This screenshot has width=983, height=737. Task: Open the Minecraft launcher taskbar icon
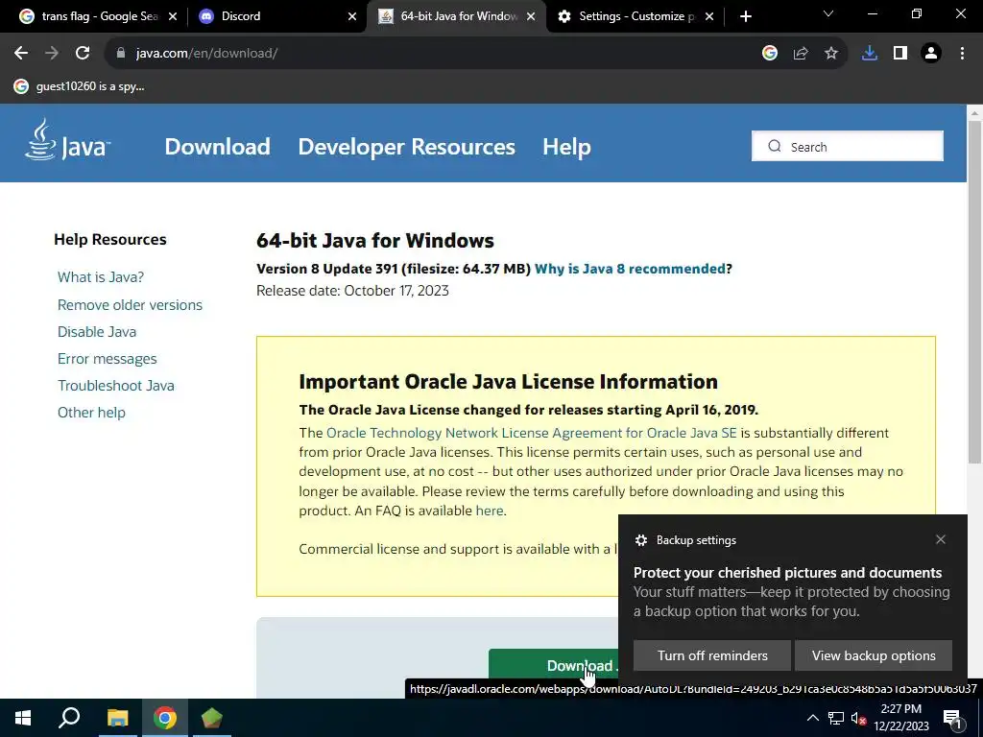point(212,718)
